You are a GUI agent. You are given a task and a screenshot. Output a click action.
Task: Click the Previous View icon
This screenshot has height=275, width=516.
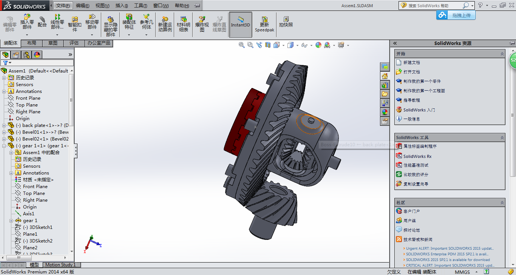[259, 45]
